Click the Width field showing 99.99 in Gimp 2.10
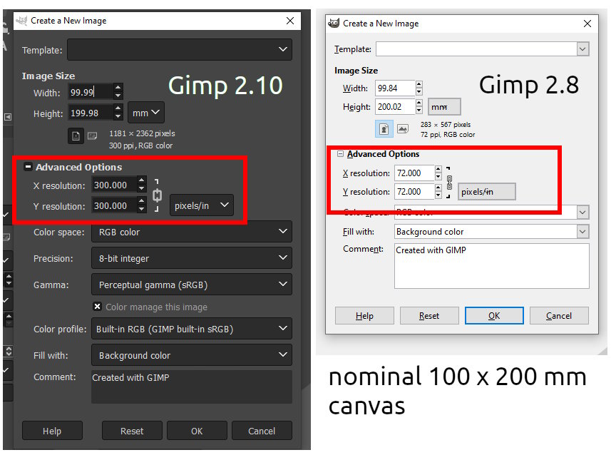The image size is (616, 455). (91, 92)
